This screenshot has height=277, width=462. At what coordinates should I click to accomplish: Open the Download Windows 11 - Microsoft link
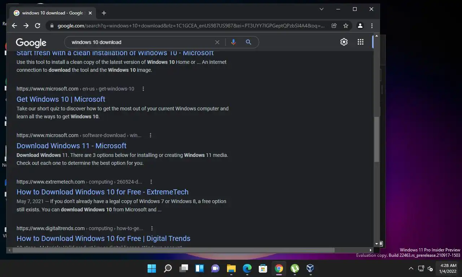(x=71, y=146)
